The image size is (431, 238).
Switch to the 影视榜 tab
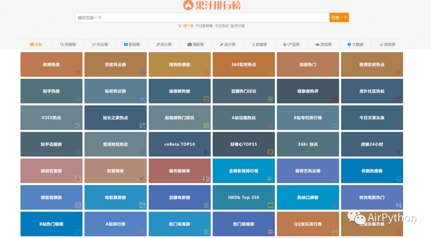tap(132, 45)
